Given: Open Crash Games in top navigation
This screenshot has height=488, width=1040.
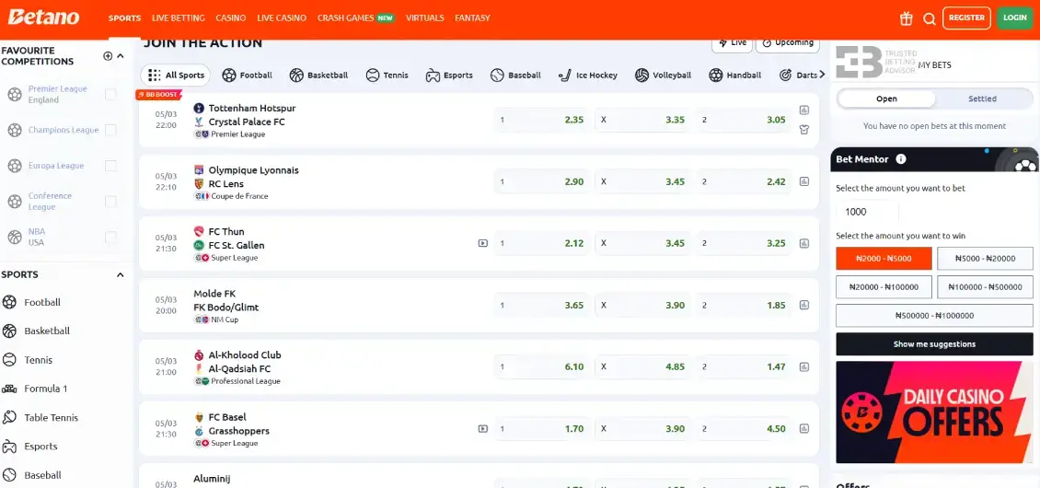Looking at the screenshot, I should click(x=356, y=17).
